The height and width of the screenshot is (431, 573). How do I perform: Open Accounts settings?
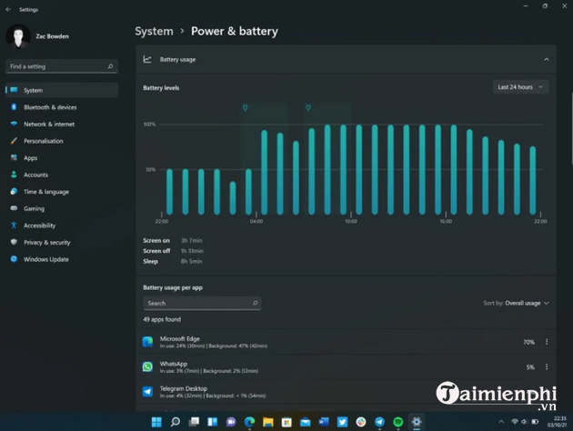click(x=35, y=175)
